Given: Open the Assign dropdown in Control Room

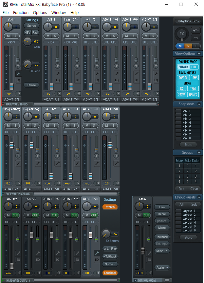Looking at the screenshot, I should (x=162, y=267).
